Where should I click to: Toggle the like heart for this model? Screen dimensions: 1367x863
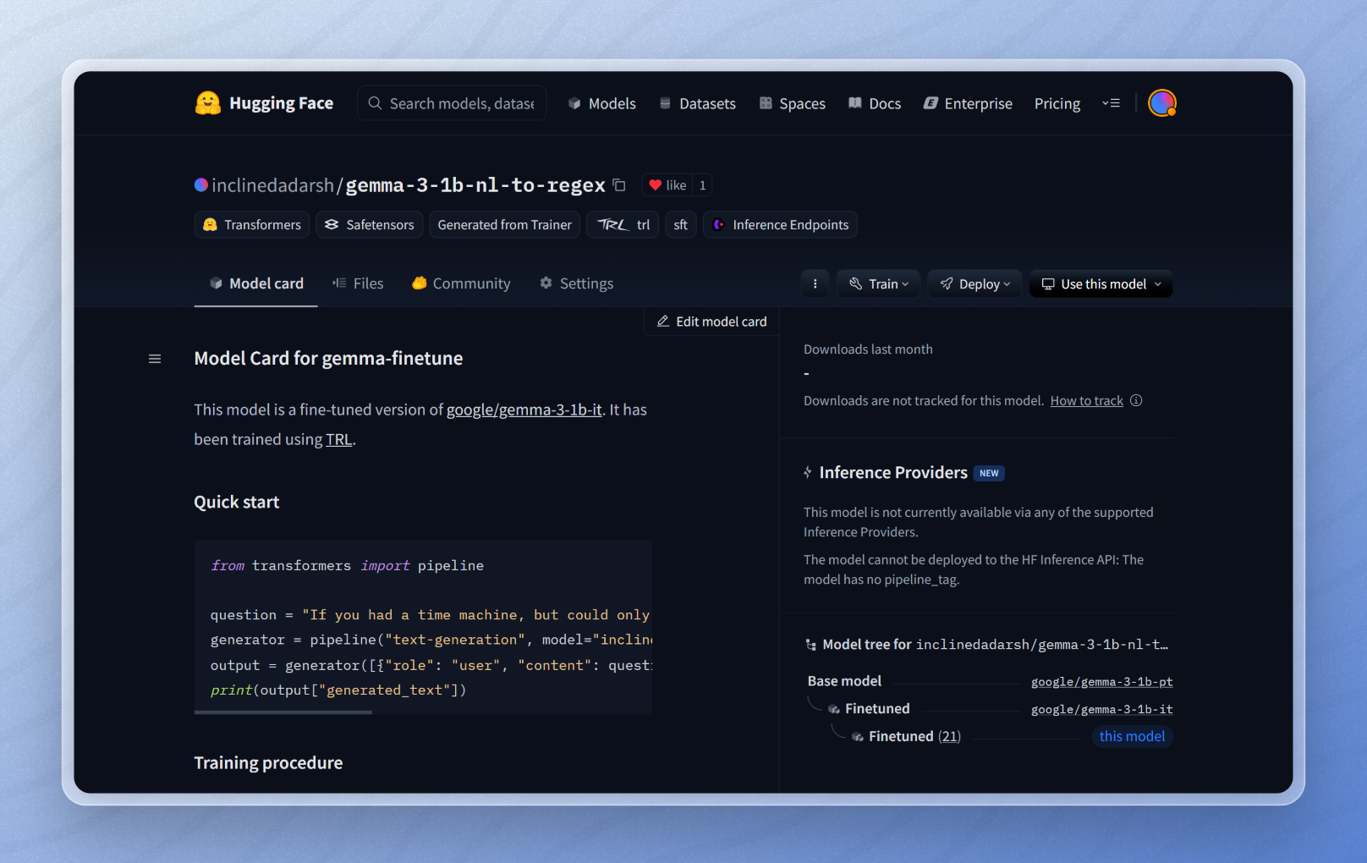coord(667,184)
